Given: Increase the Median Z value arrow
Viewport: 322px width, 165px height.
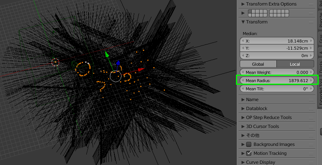Looking at the screenshot, I should pyautogui.click(x=311, y=56).
